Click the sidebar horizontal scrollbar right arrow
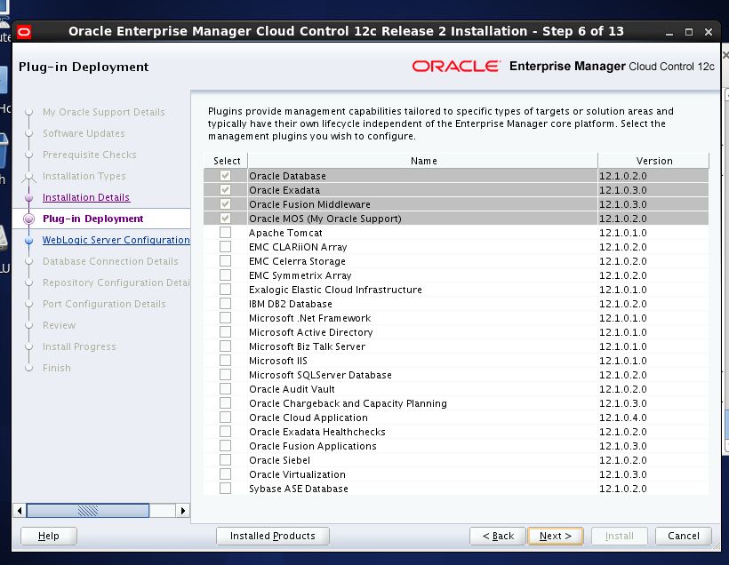729x565 pixels. pyautogui.click(x=183, y=511)
